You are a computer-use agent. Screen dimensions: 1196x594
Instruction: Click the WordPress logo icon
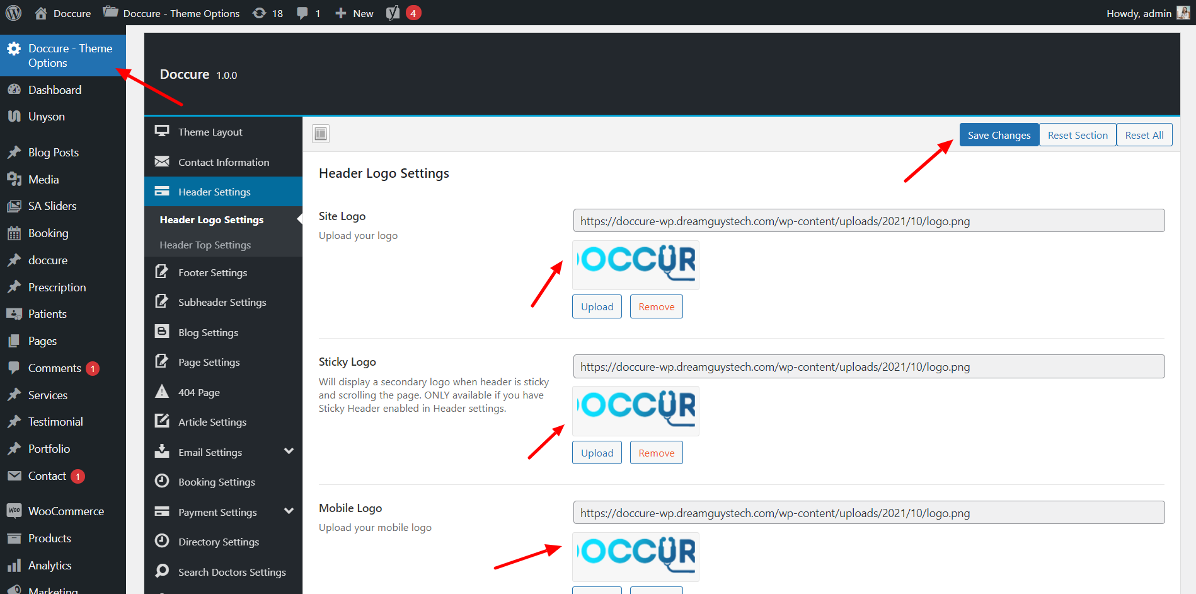[x=14, y=13]
